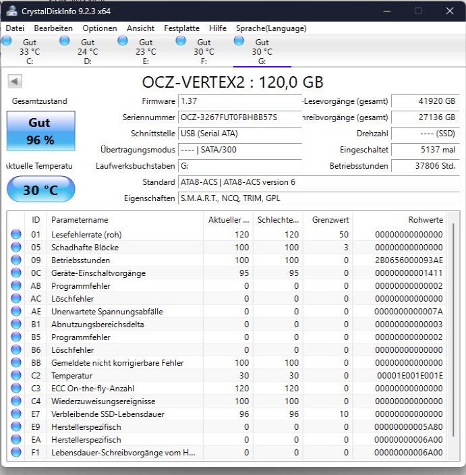Click the previous disk arrow button
The height and width of the screenshot is (475, 466).
pyautogui.click(x=15, y=81)
